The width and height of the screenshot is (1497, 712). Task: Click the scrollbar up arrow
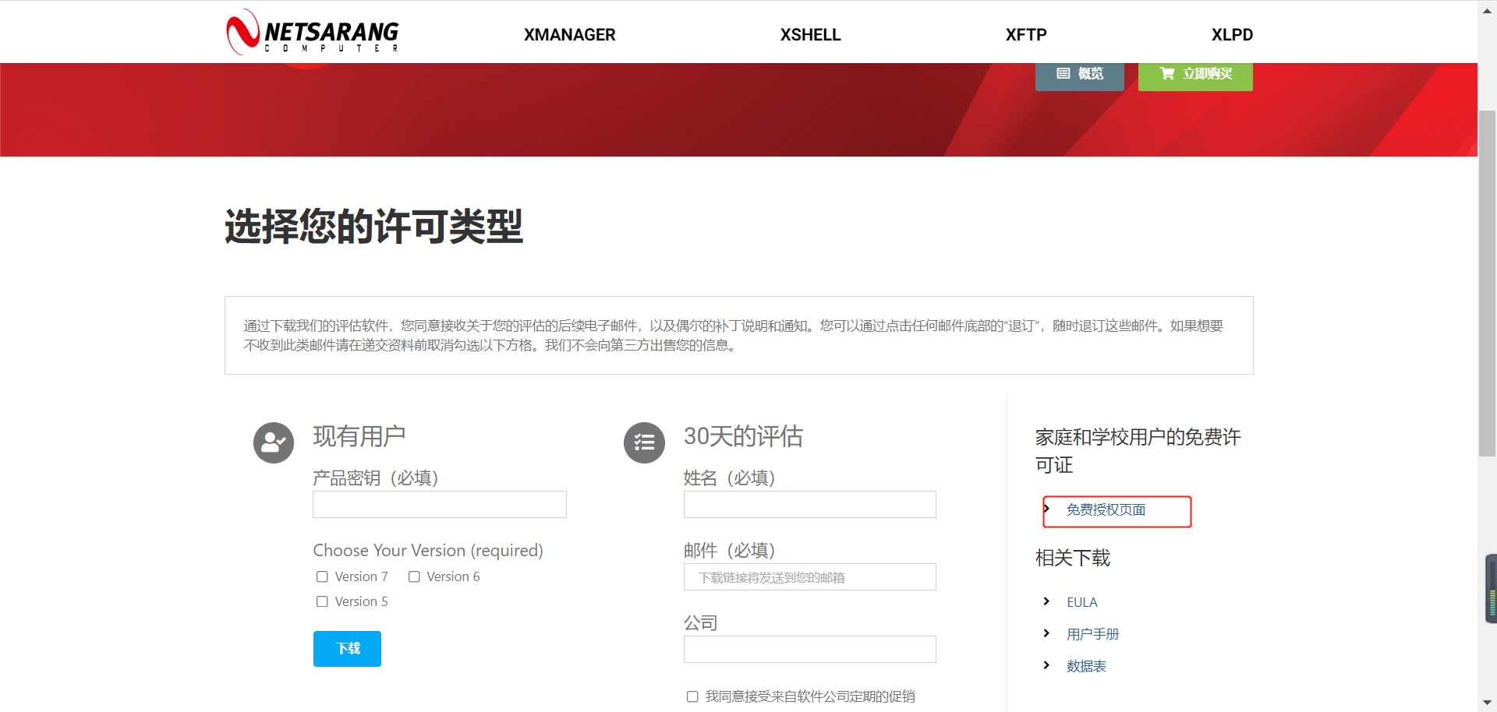1487,9
